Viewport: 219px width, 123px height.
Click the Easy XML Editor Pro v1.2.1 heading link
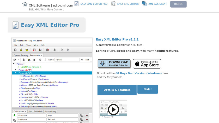pyautogui.click(x=117, y=39)
